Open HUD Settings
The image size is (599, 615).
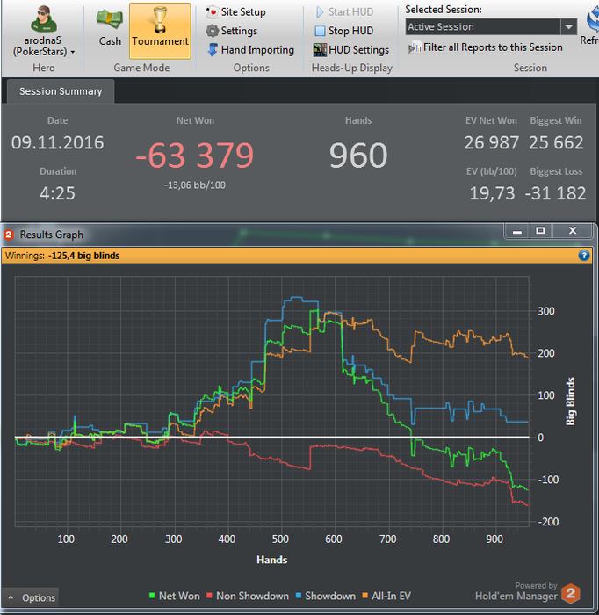tap(350, 50)
